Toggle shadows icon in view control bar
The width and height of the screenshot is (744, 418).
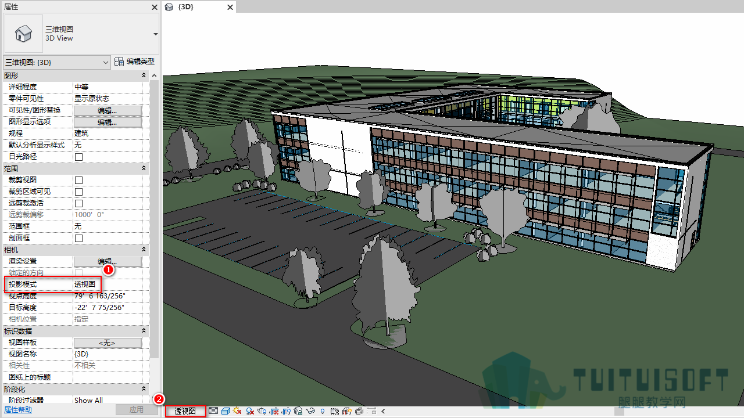pyautogui.click(x=250, y=411)
